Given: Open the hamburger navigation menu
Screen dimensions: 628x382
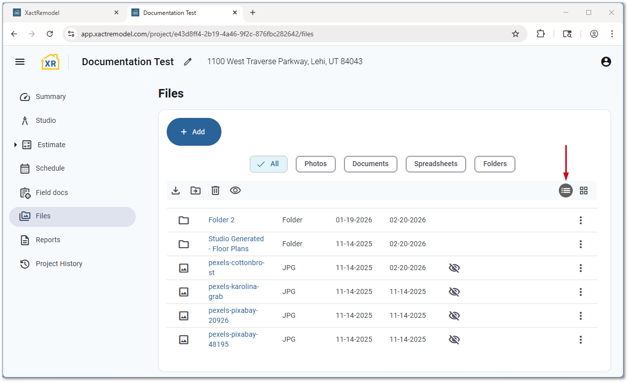Looking at the screenshot, I should point(20,62).
